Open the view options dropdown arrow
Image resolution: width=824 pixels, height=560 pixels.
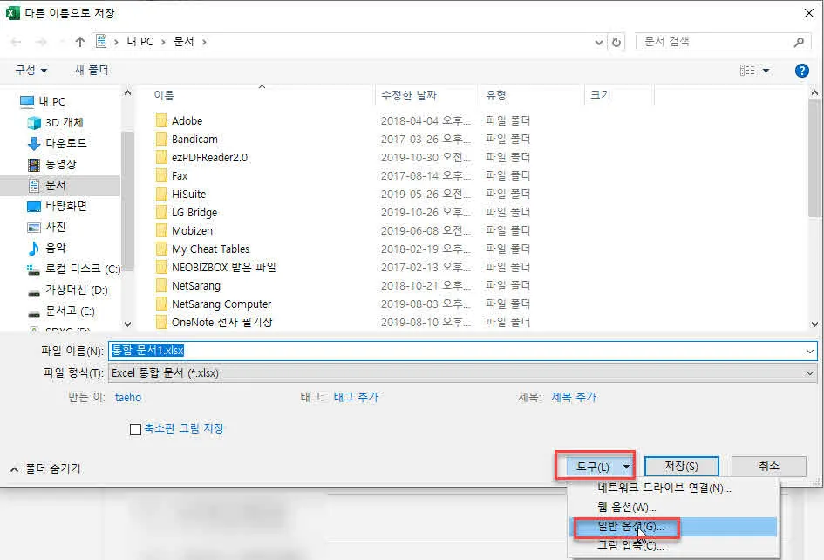tap(766, 71)
